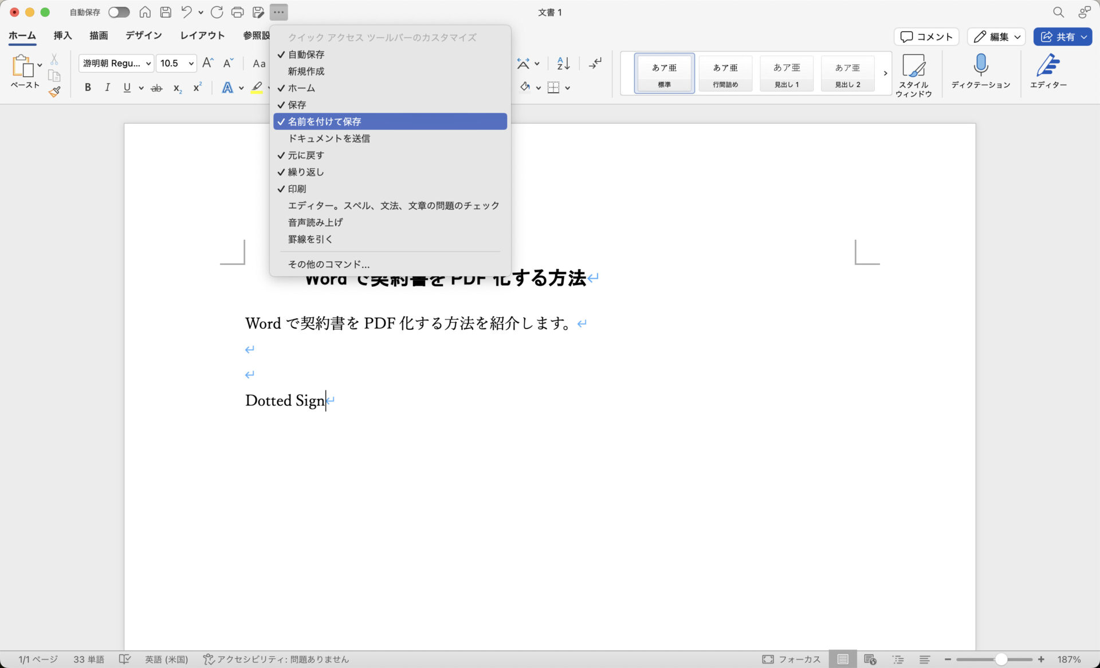Click フォーカス in the status bar
The width and height of the screenshot is (1100, 668).
click(x=791, y=659)
